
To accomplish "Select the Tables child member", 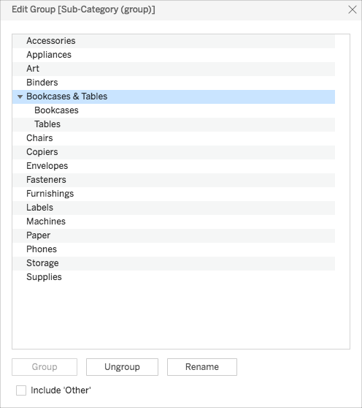I will point(174,124).
